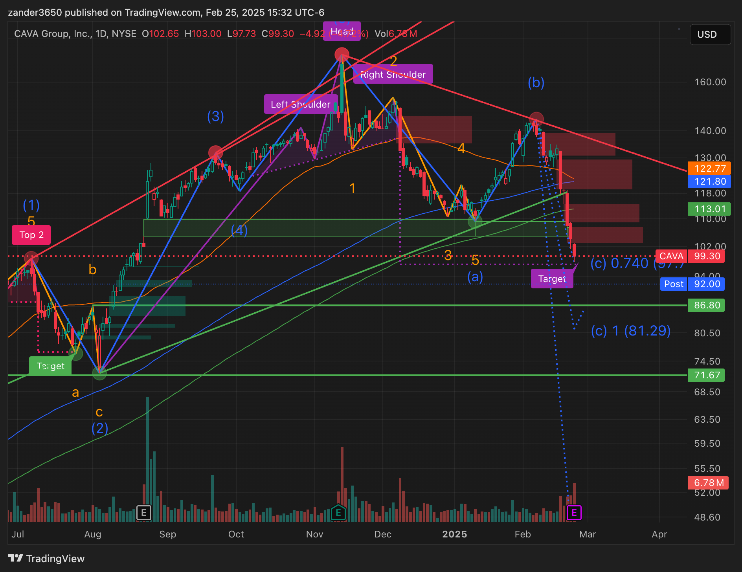Click the USD currency button
Image resolution: width=742 pixels, height=572 pixels.
point(710,35)
